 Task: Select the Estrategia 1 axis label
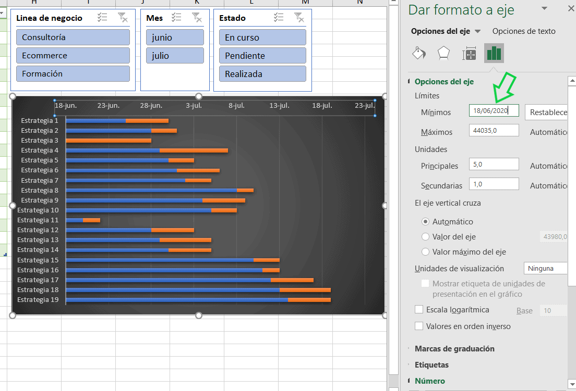coord(40,121)
